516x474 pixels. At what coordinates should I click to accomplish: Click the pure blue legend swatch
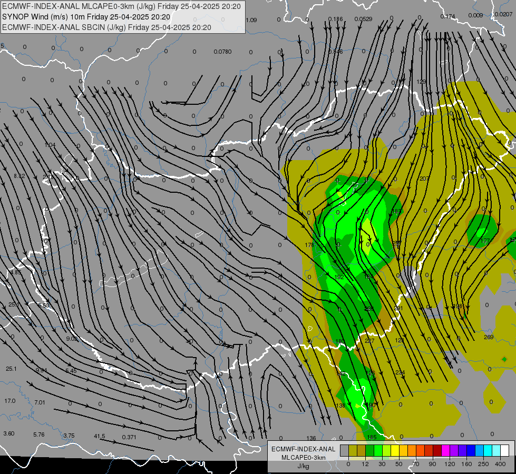pyautogui.click(x=471, y=450)
